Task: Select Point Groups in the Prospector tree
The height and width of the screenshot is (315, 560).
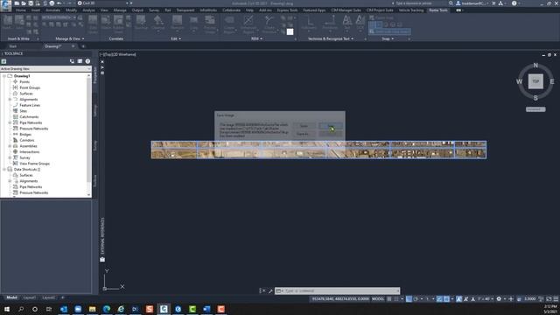Action: tap(30, 87)
